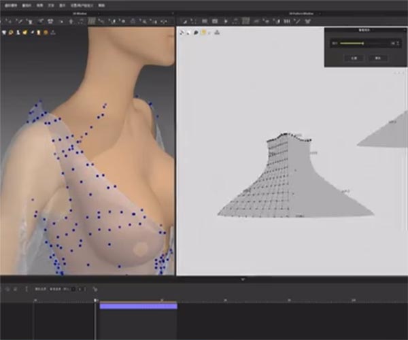408x340 pixels.
Task: Click the yellow icon in the 3D view display row
Action: point(25,31)
